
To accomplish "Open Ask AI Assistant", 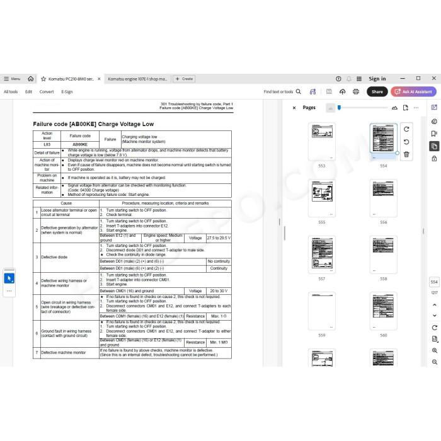I will (x=413, y=92).
